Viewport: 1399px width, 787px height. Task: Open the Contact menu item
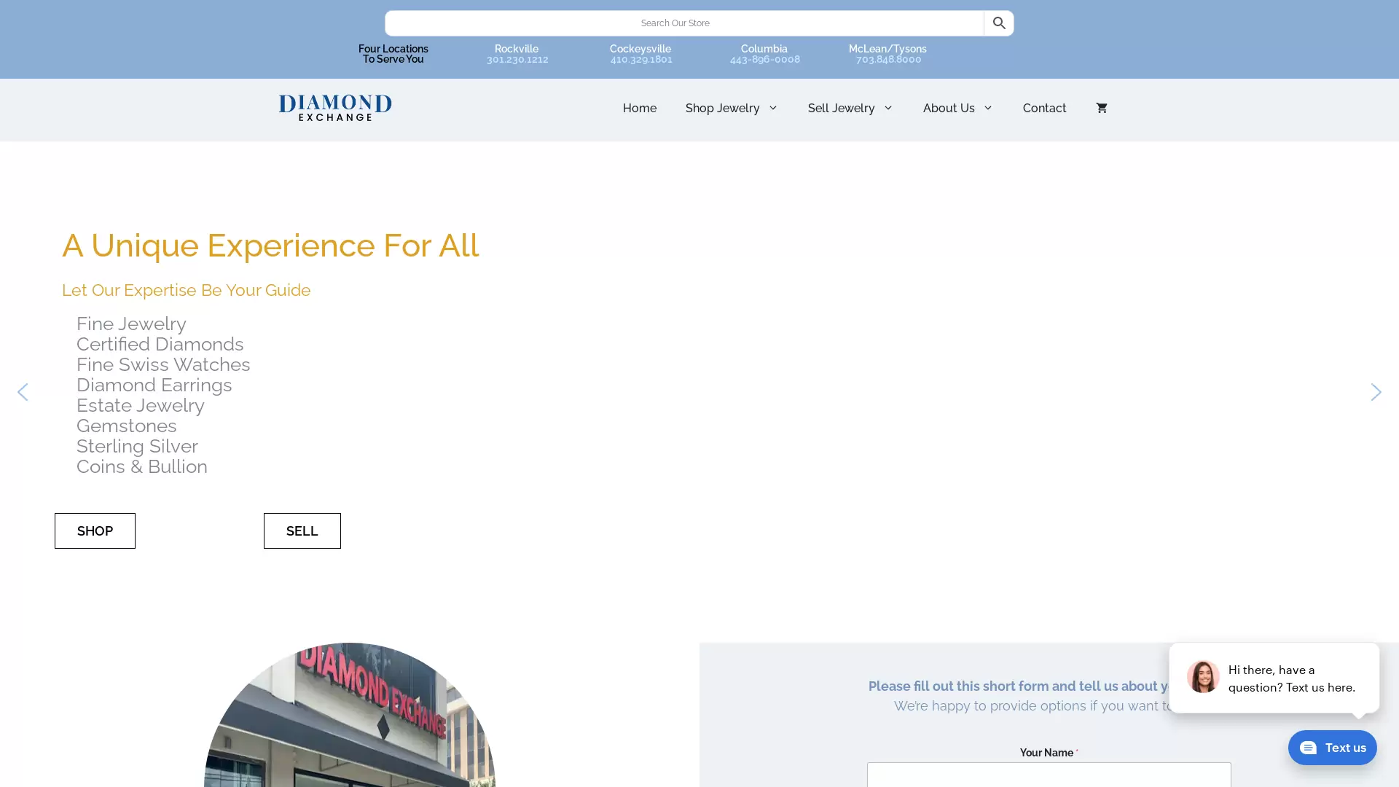pos(1043,108)
